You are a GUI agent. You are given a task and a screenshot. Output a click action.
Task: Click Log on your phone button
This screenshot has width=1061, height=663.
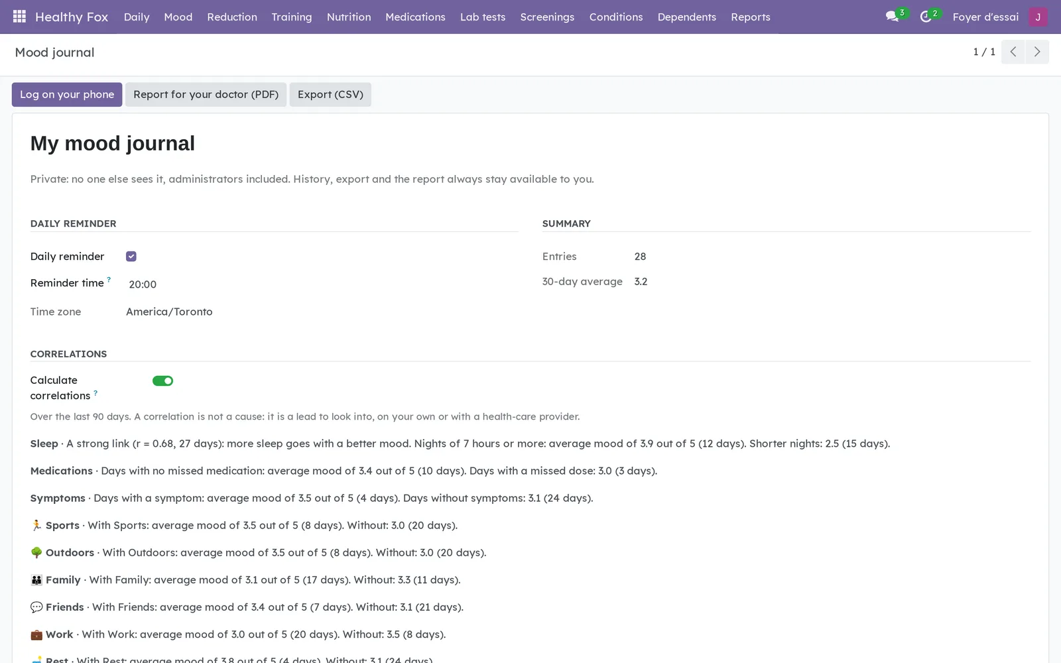tap(67, 94)
